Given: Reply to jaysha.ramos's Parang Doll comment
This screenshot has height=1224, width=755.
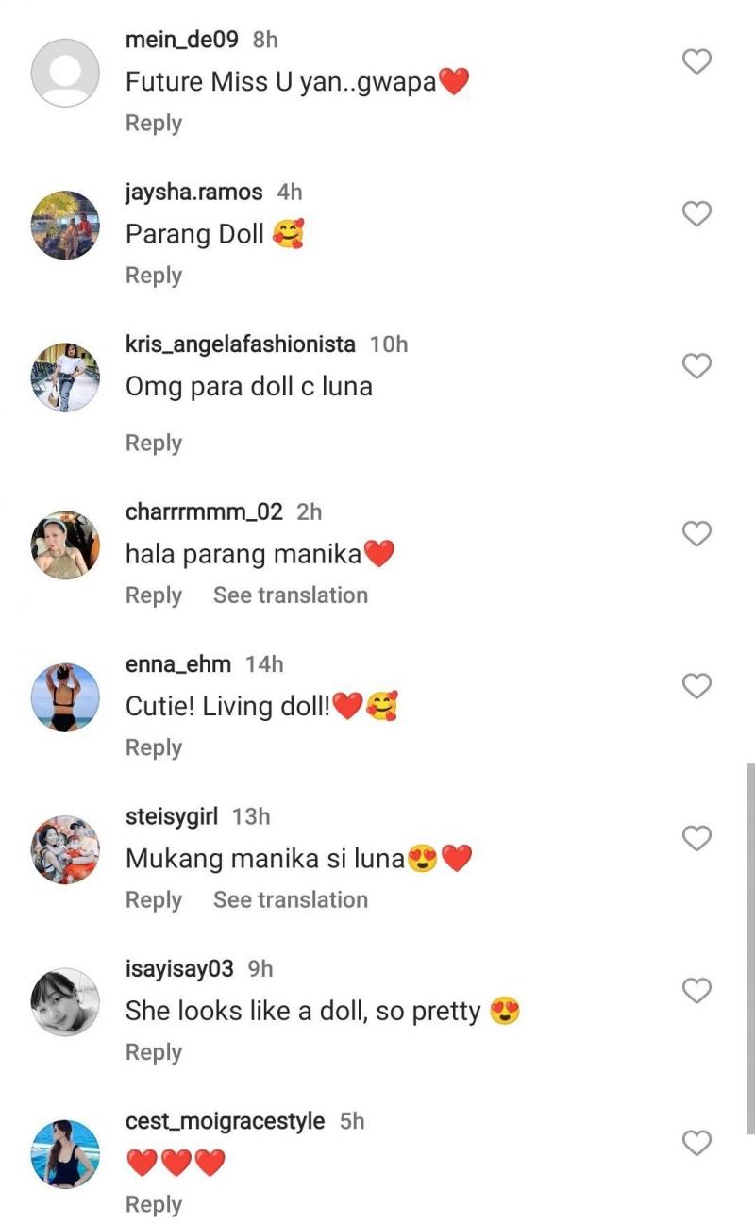Looking at the screenshot, I should [x=154, y=276].
